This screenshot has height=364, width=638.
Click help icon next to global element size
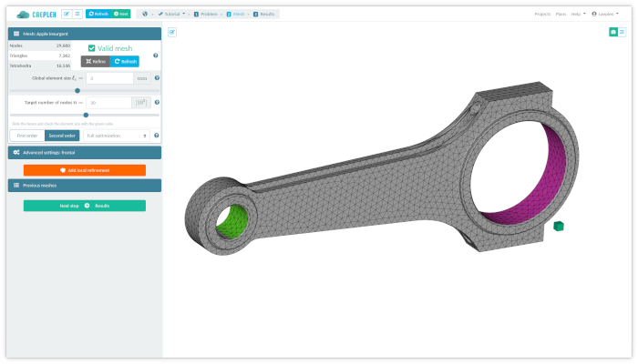pyautogui.click(x=157, y=78)
